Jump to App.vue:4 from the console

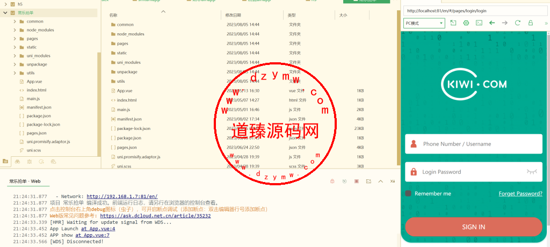98,229
